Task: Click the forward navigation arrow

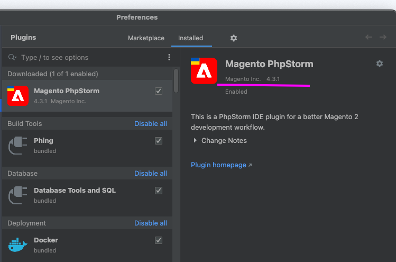Action: [x=383, y=37]
